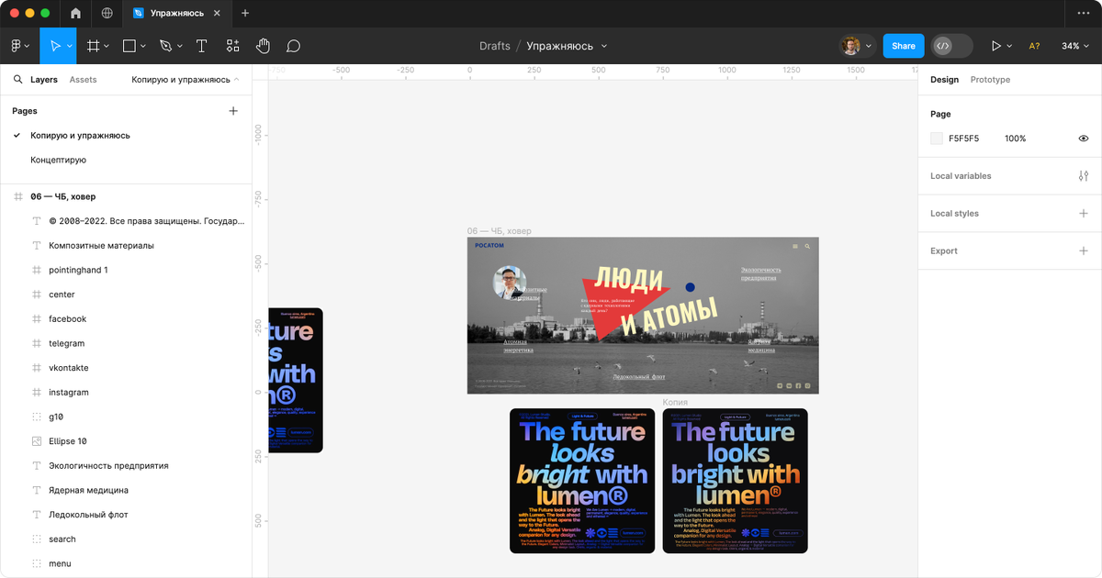This screenshot has width=1102, height=578.
Task: Edit the 100% opacity field
Action: [x=1015, y=139]
